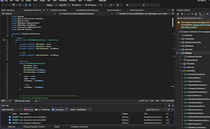Screen dimensions: 210x129
Task: Pin the Error List panel
Action: (169, 106)
